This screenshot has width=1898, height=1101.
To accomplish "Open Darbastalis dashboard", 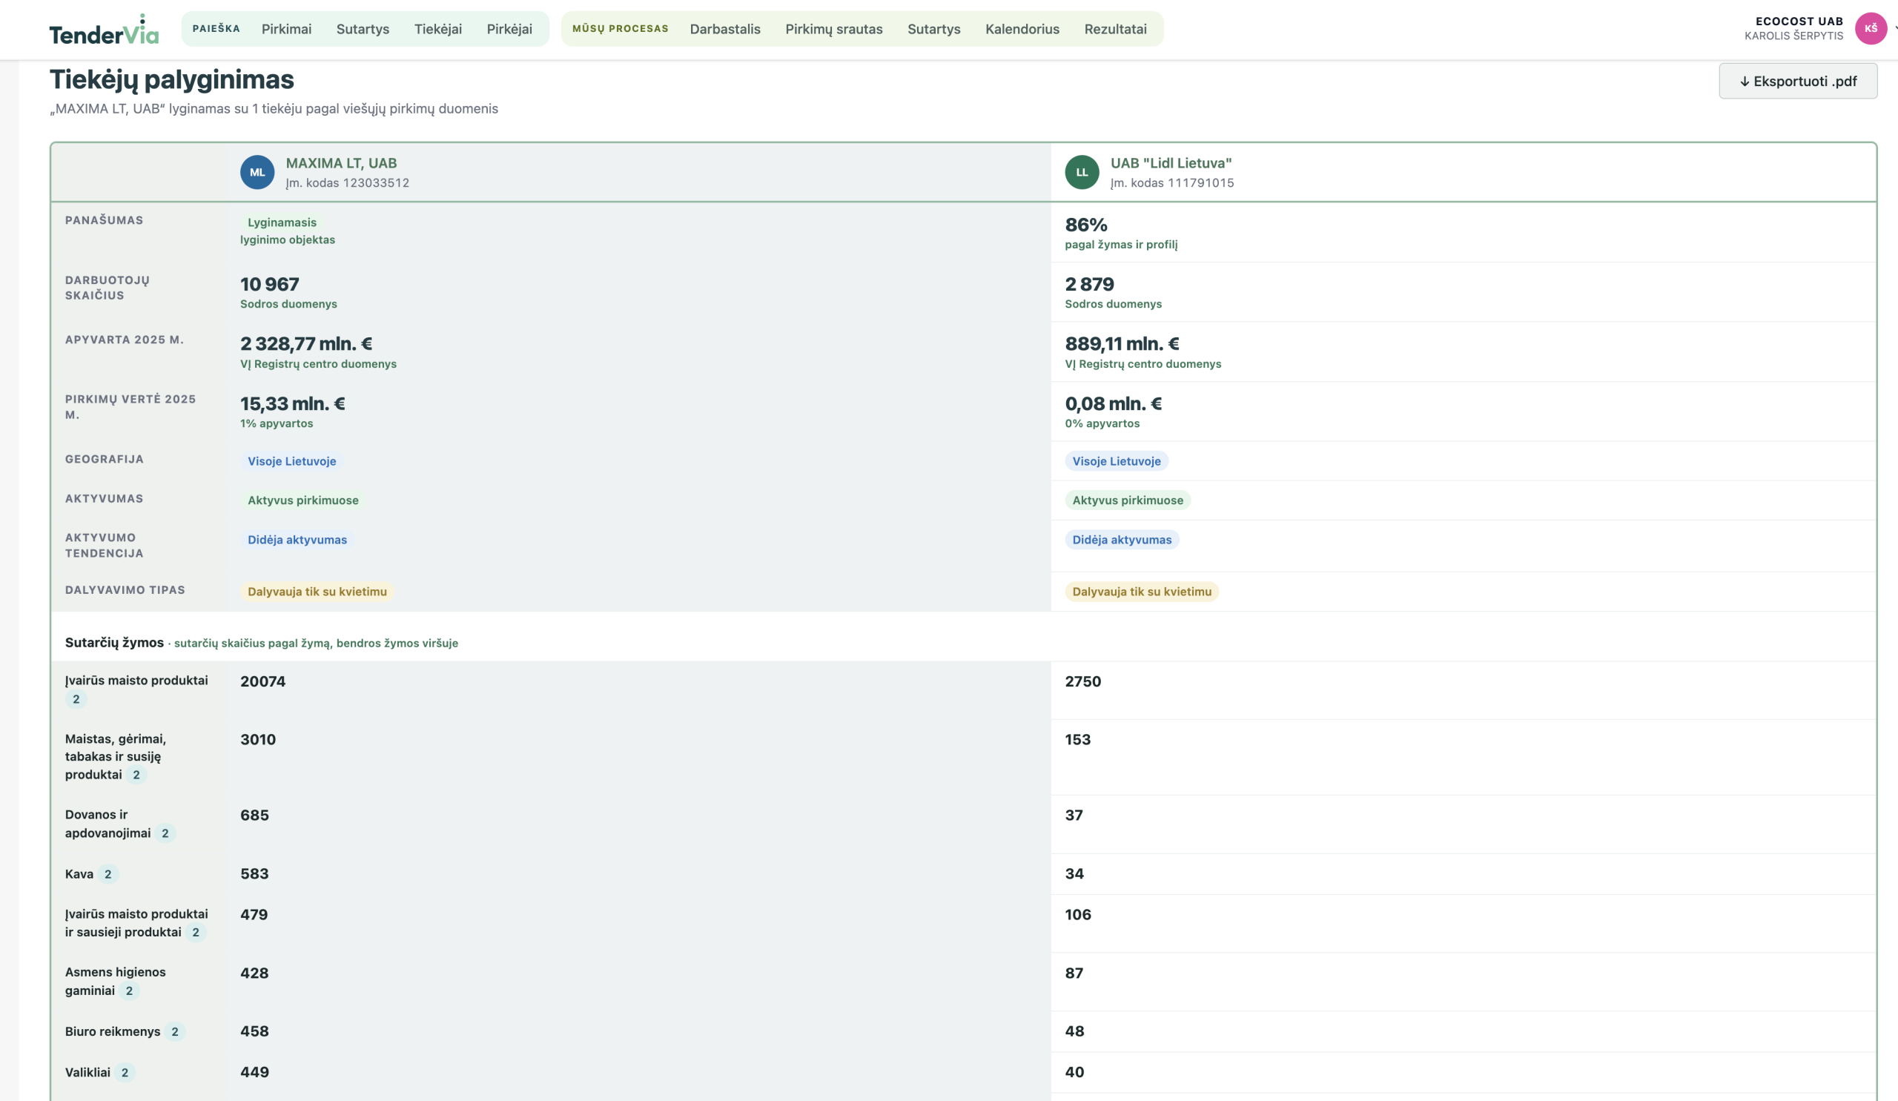I will [x=724, y=29].
